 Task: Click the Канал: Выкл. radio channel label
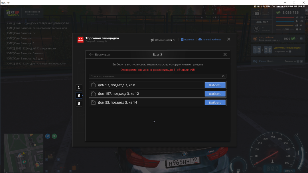266,61
